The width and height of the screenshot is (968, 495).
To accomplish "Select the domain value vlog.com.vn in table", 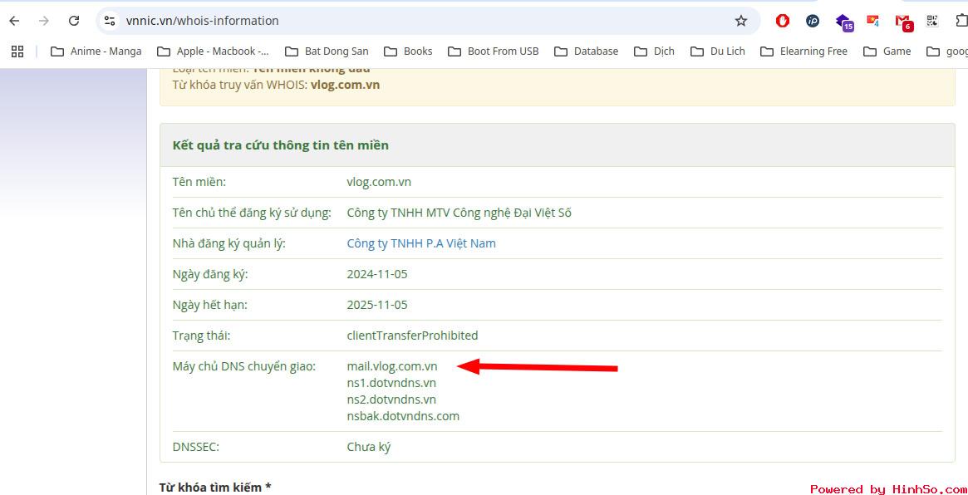I will pos(379,182).
